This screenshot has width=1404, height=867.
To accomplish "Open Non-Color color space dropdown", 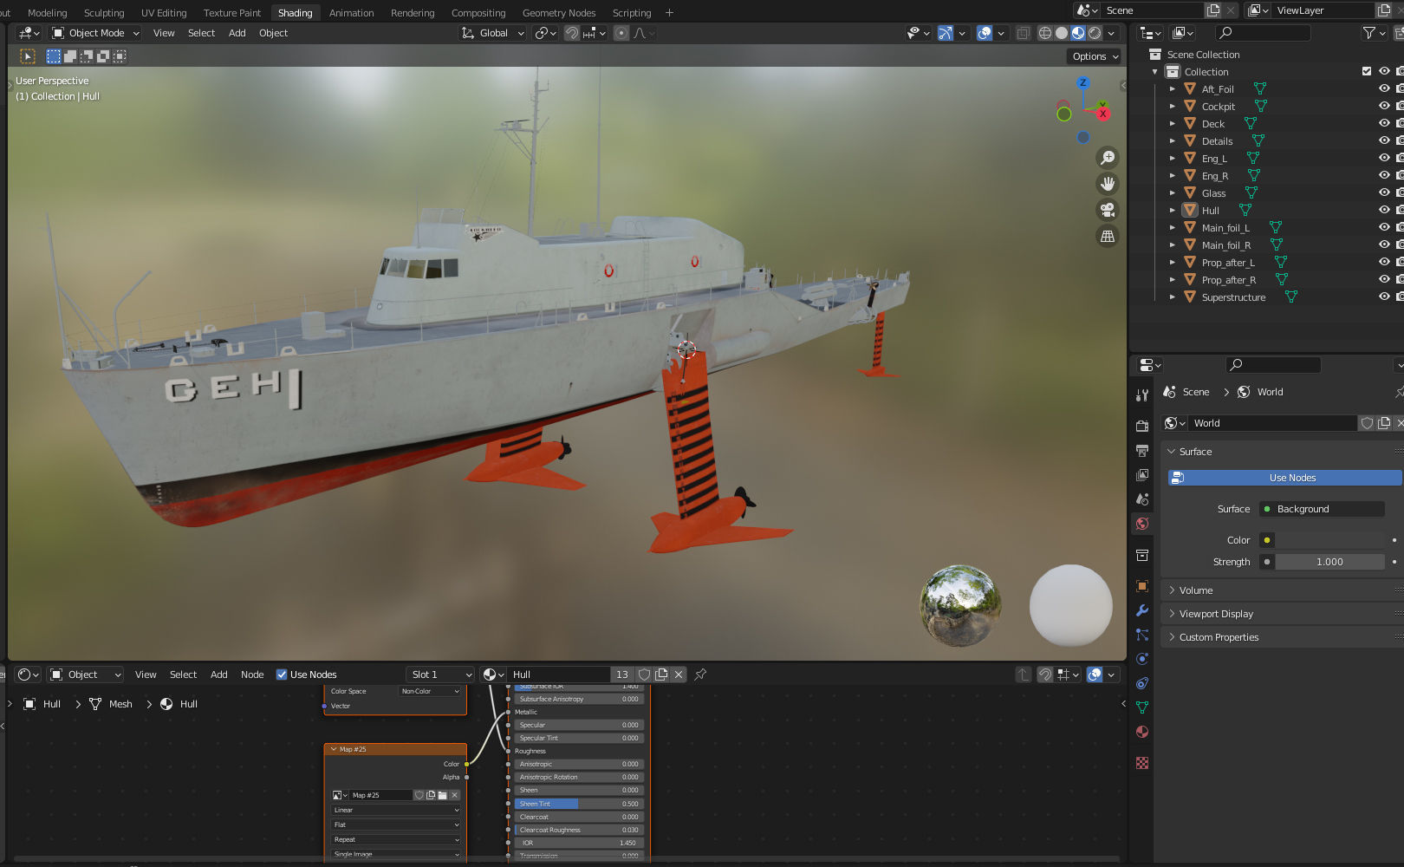I will [431, 691].
